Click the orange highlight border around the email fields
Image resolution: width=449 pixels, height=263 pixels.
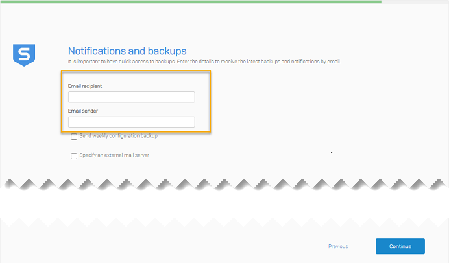click(x=211, y=104)
